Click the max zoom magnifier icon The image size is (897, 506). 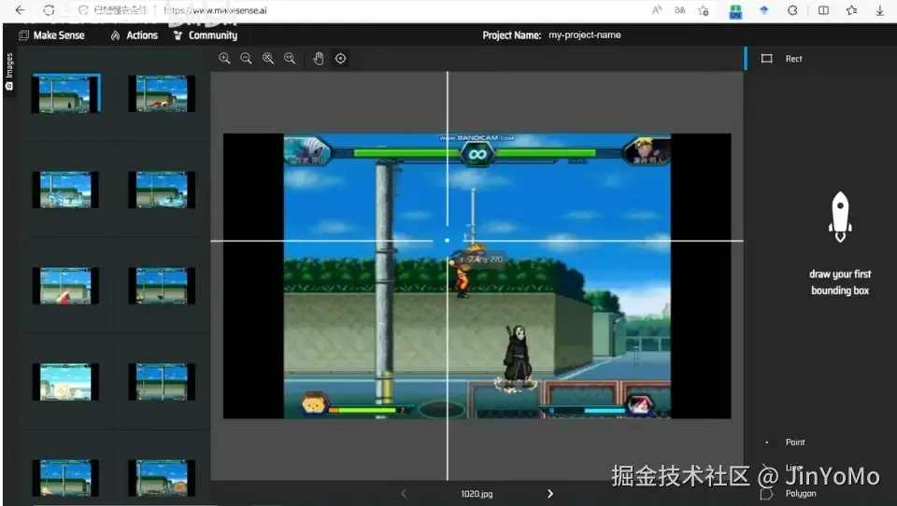click(x=290, y=58)
